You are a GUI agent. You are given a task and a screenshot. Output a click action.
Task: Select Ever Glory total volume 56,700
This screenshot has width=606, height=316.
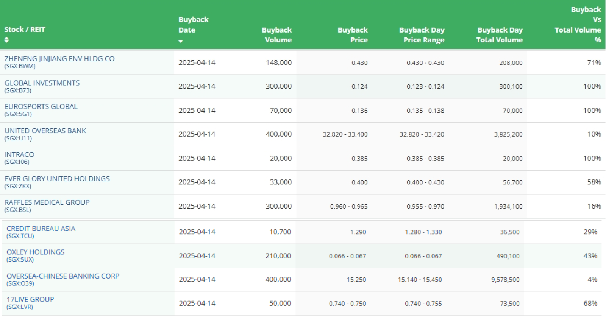(x=513, y=182)
